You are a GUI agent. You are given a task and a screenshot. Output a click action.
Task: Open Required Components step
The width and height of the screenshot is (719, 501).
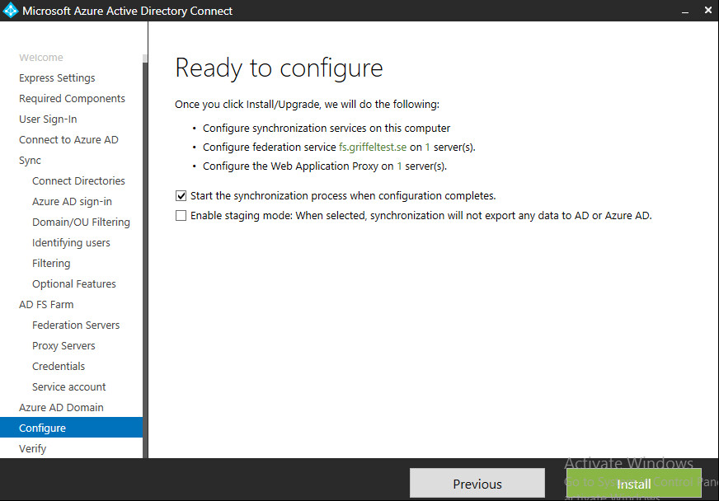pos(72,99)
